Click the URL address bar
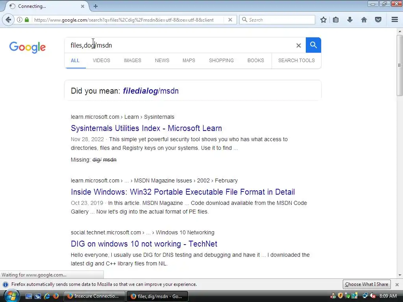Viewport: 403px width, 302px height. (129, 20)
